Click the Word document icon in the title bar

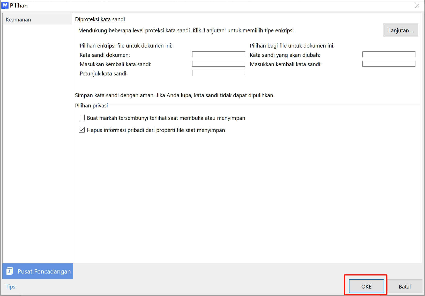point(5,5)
